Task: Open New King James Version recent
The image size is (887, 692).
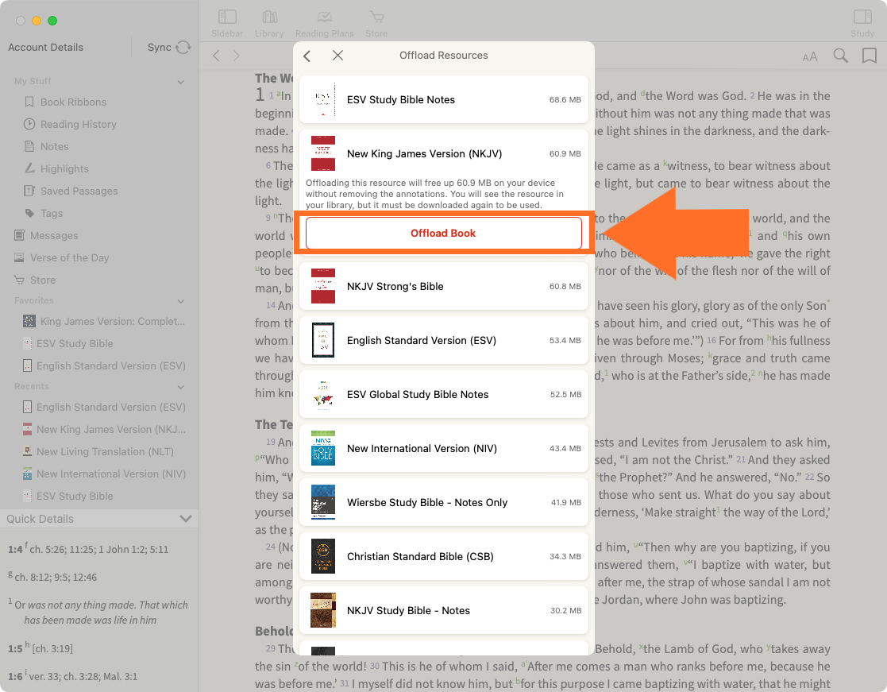Action: coord(104,430)
